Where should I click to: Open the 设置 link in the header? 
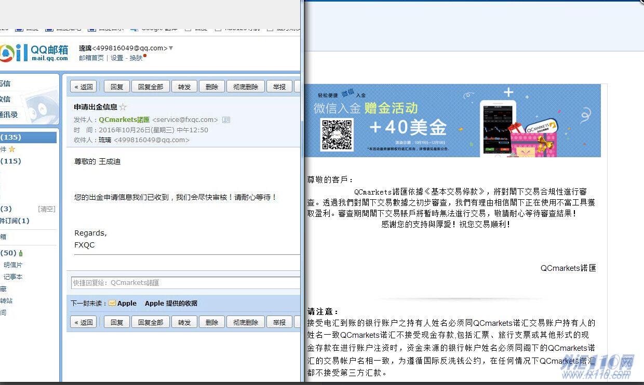[x=117, y=58]
